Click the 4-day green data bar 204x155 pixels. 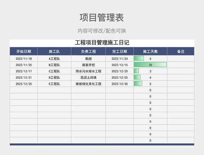137,77
